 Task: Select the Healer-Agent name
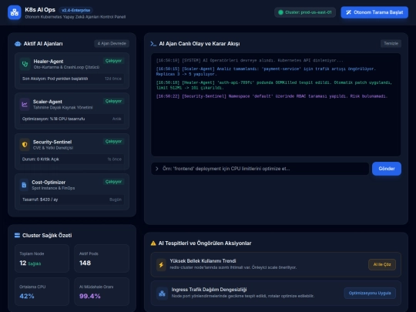pos(49,62)
